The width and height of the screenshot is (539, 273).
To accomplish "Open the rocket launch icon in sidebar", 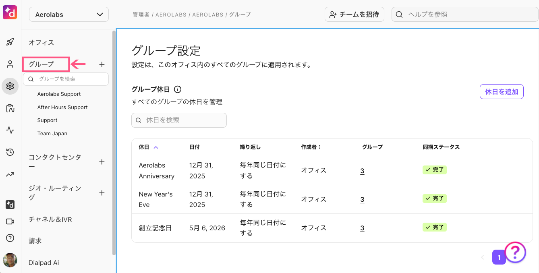I will [10, 42].
